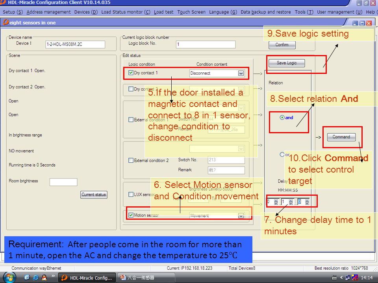This screenshot has height=283, width=378.
Task: Click the Confirm button
Action: [282, 45]
